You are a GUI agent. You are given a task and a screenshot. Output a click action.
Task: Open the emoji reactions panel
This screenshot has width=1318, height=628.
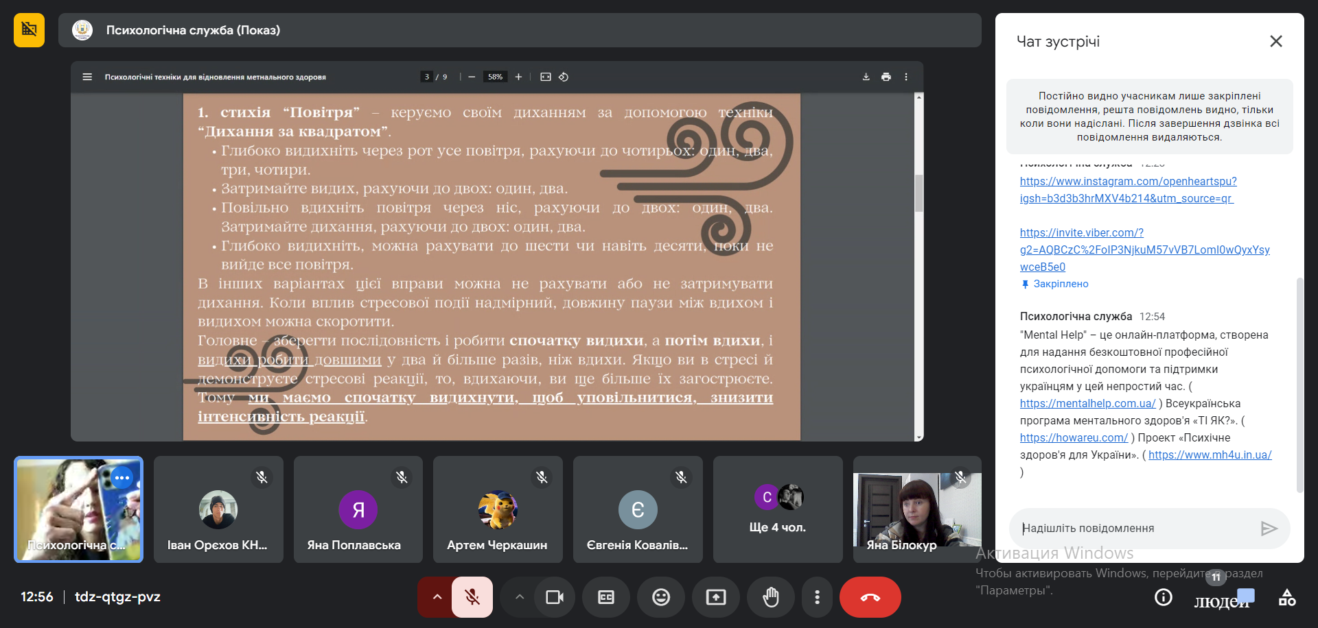661,597
